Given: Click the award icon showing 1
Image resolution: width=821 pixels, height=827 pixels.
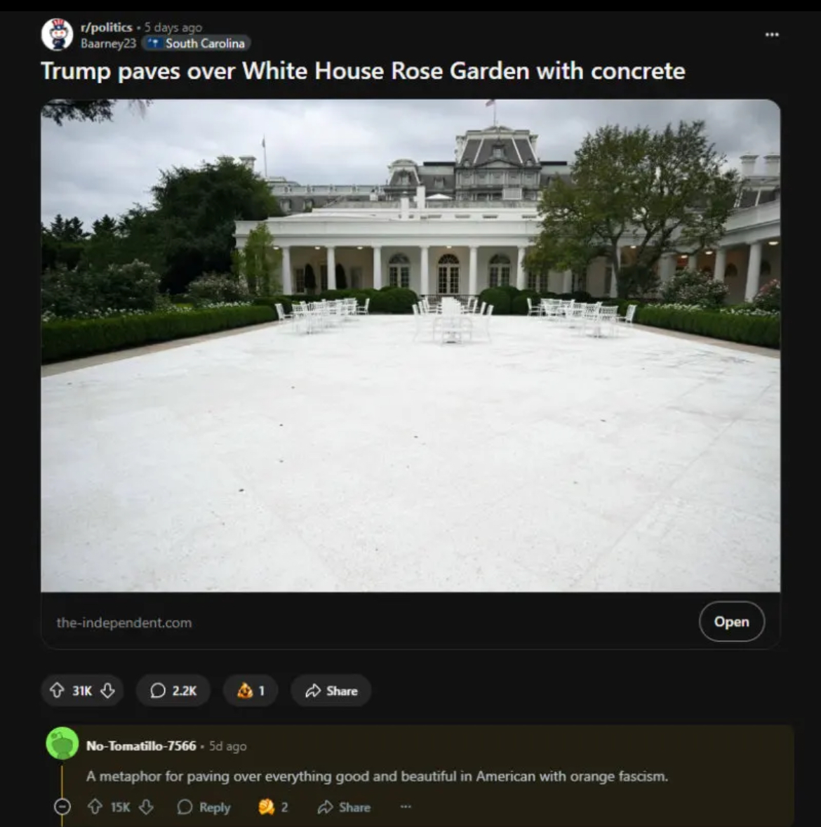Looking at the screenshot, I should pos(250,690).
